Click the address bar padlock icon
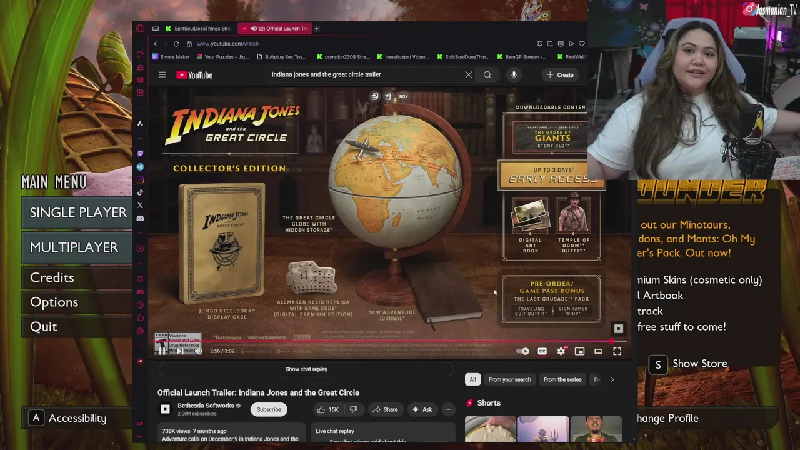This screenshot has height=450, width=800. pyautogui.click(x=189, y=44)
